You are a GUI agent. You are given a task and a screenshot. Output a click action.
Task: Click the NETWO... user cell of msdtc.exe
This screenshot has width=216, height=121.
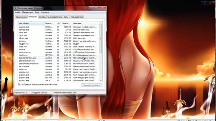click(49, 55)
